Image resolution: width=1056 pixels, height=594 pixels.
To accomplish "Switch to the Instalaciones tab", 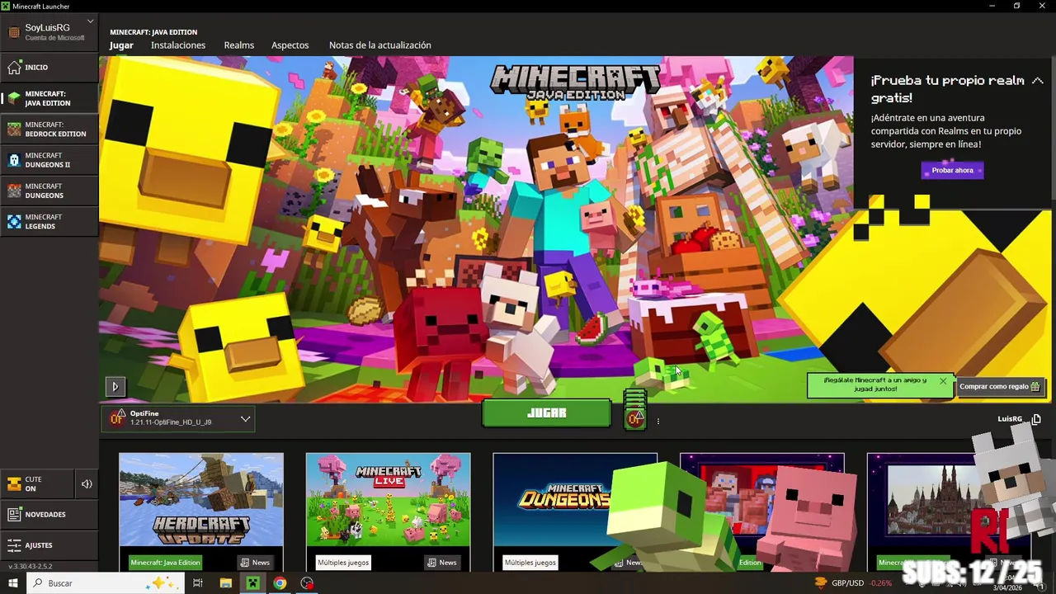I will 178,45.
